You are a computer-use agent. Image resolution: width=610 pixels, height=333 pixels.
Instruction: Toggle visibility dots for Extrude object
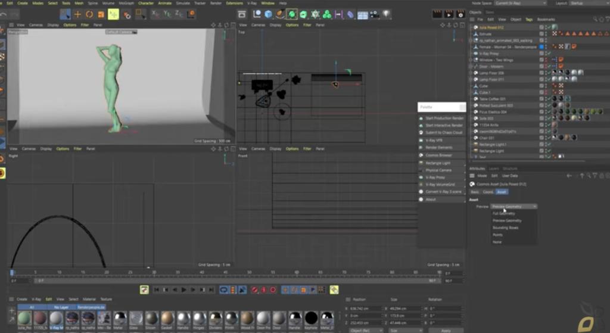(546, 34)
